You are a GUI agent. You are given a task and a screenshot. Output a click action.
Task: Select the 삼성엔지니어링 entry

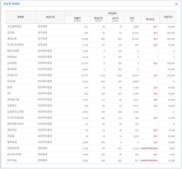pyautogui.click(x=16, y=112)
